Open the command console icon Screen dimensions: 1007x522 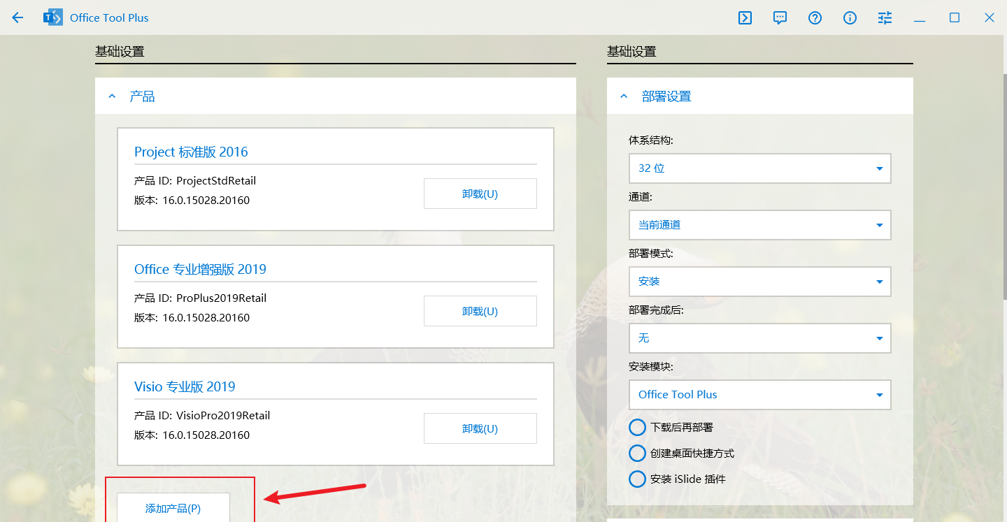coord(745,18)
